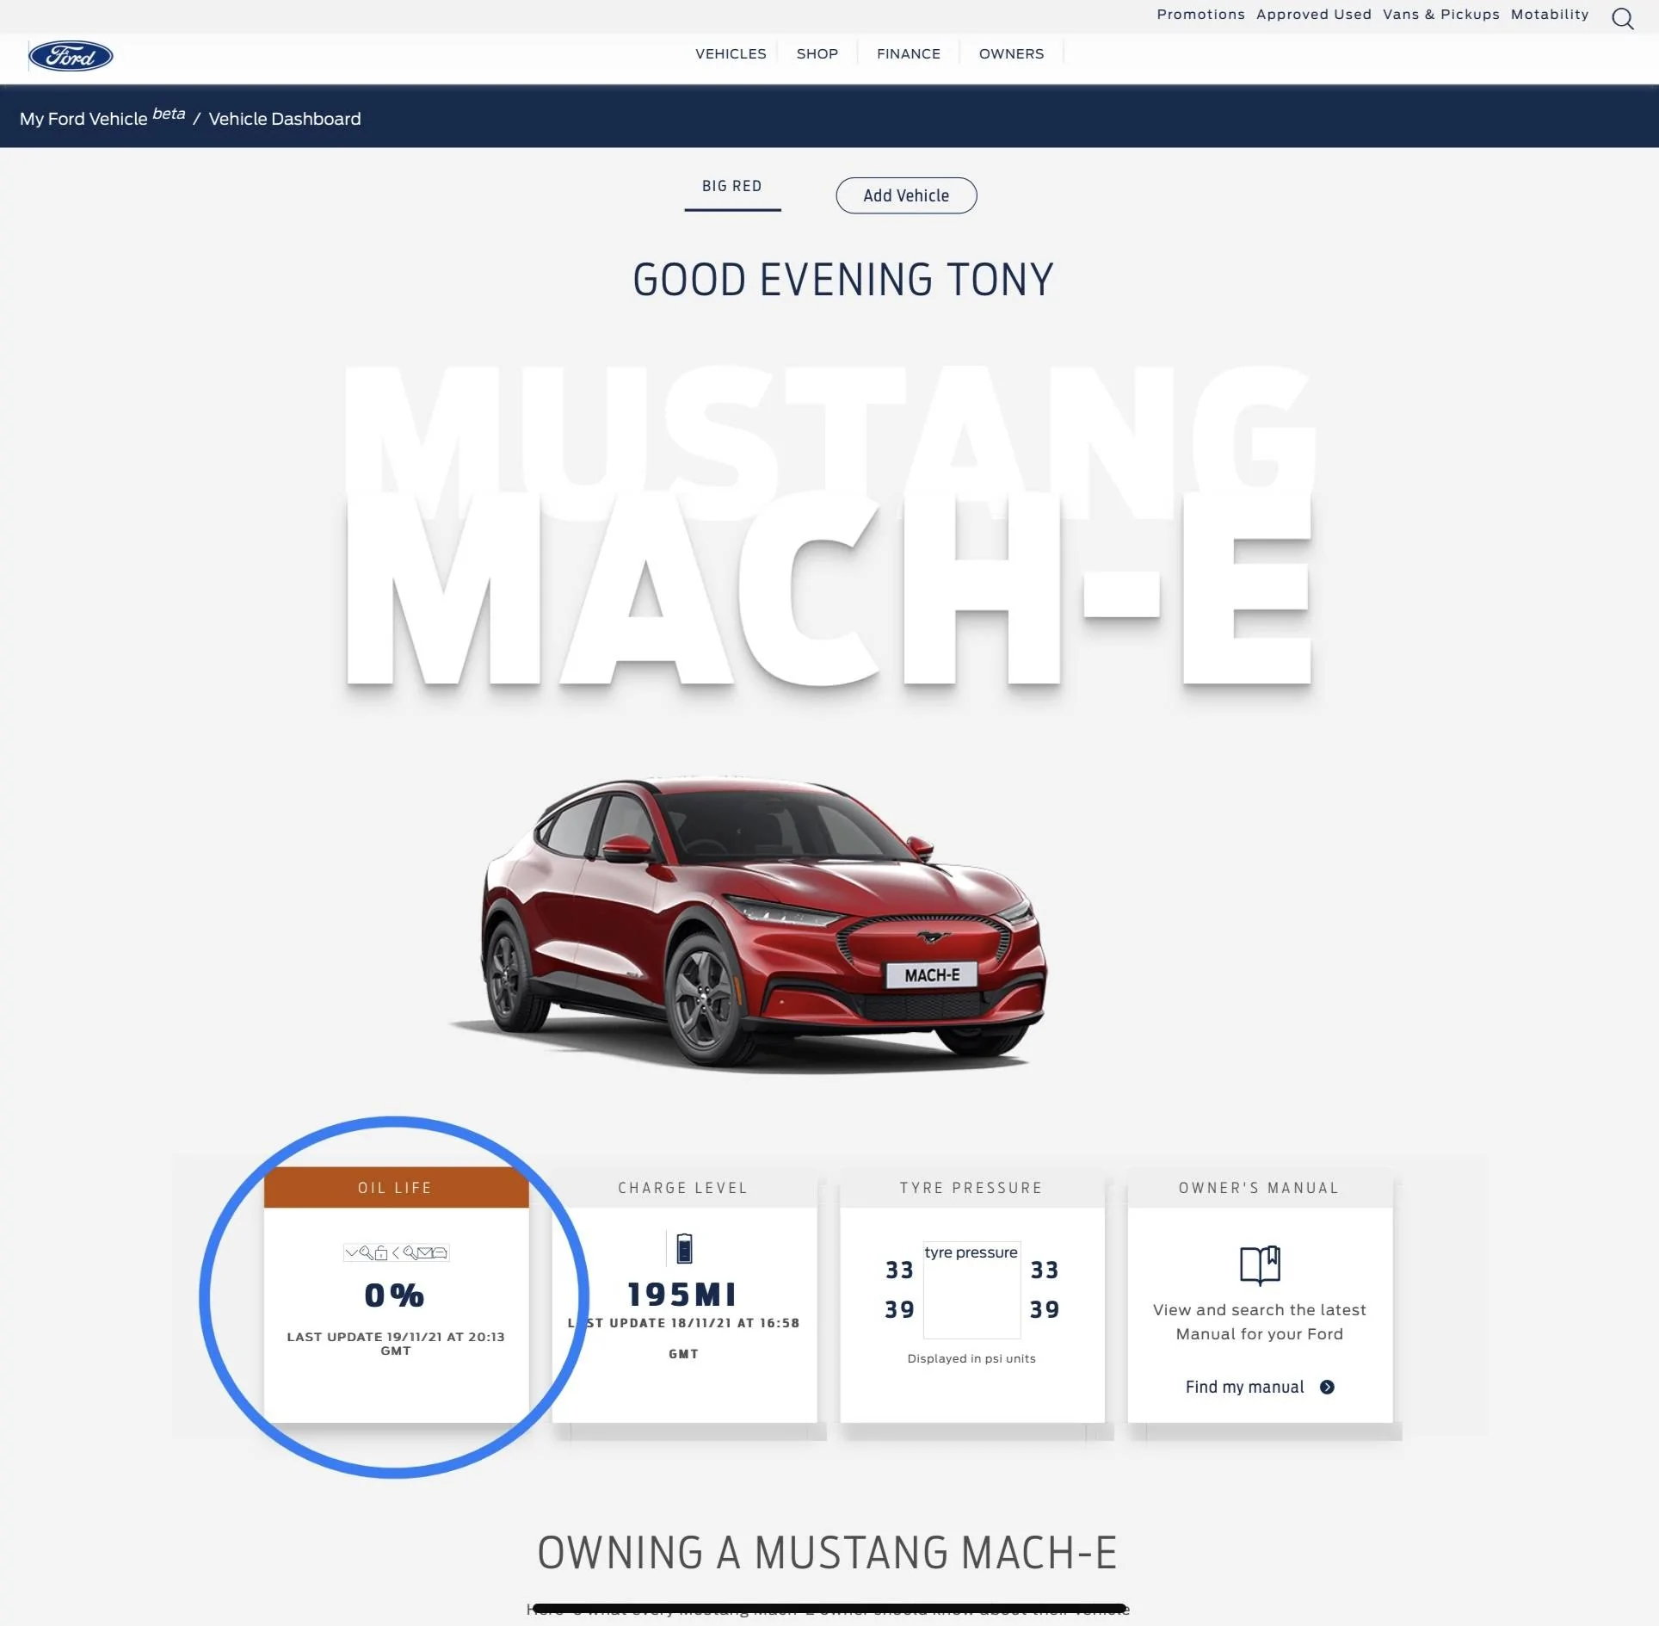The height and width of the screenshot is (1626, 1659).
Task: Click the My Ford Vehicle breadcrumb
Action: pyautogui.click(x=102, y=117)
